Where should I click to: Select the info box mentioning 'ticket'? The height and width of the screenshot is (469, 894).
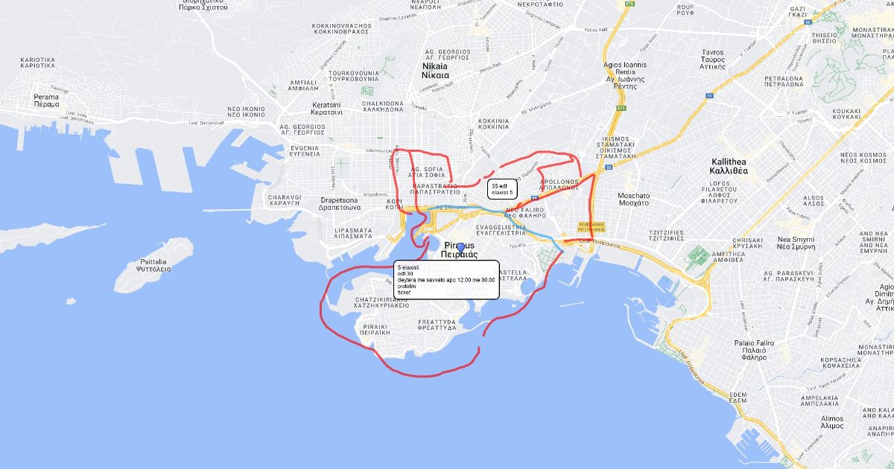pos(446,279)
